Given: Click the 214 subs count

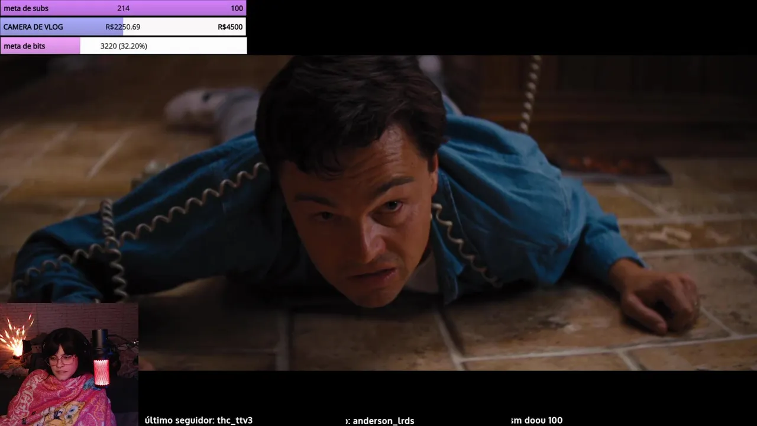Looking at the screenshot, I should [x=123, y=8].
